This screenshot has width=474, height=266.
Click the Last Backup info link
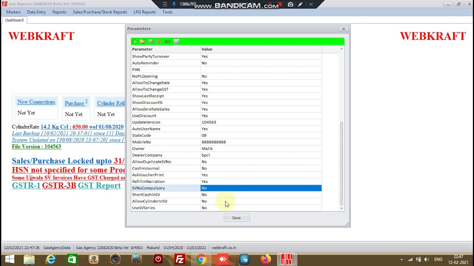(x=68, y=133)
